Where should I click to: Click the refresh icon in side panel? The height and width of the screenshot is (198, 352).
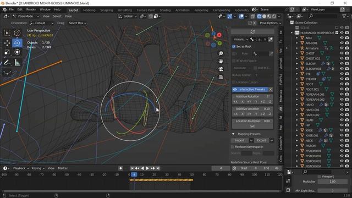click(252, 32)
